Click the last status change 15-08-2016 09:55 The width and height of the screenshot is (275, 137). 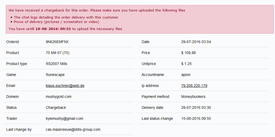click(x=196, y=118)
